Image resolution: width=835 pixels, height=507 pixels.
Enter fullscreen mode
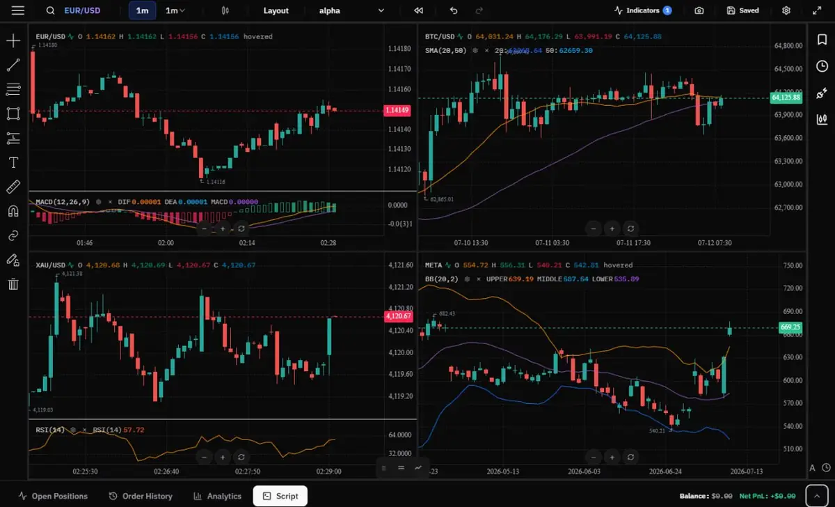(x=817, y=10)
